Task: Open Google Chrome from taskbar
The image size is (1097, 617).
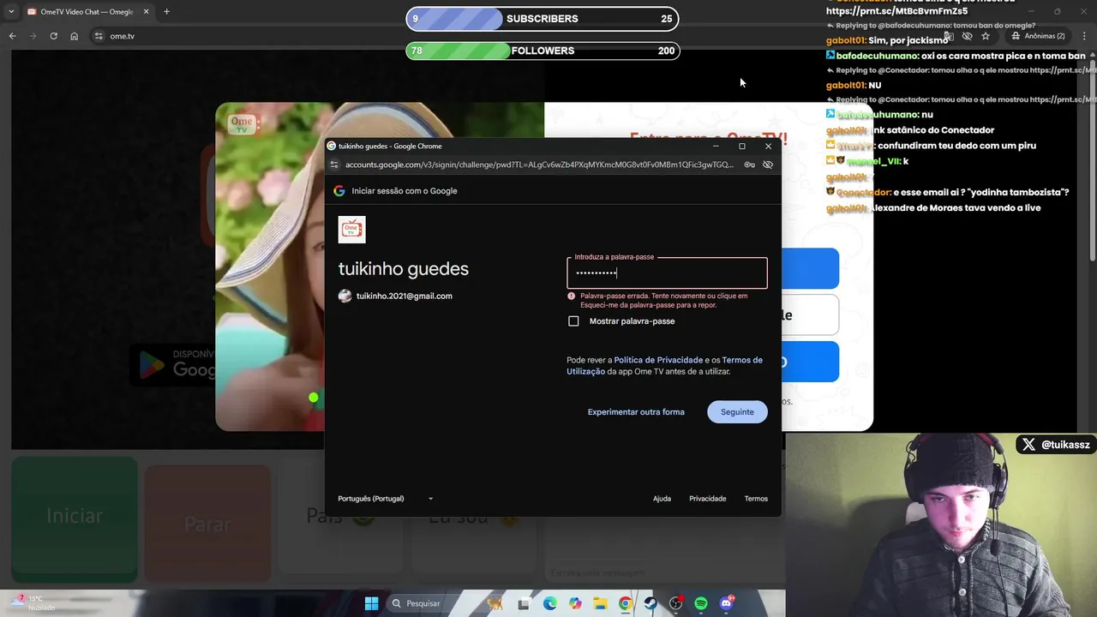Action: click(626, 603)
